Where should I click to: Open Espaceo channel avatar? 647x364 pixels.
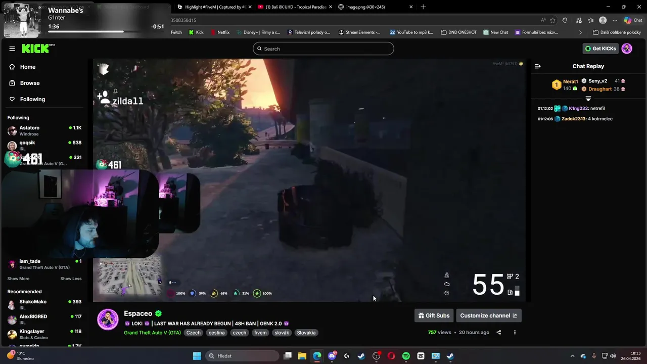click(108, 320)
